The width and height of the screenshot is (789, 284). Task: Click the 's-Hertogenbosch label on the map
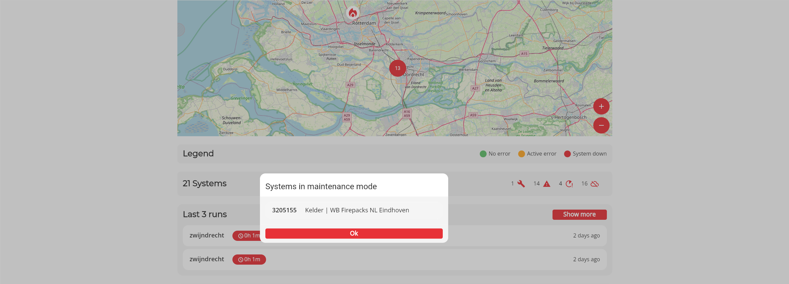(x=568, y=117)
